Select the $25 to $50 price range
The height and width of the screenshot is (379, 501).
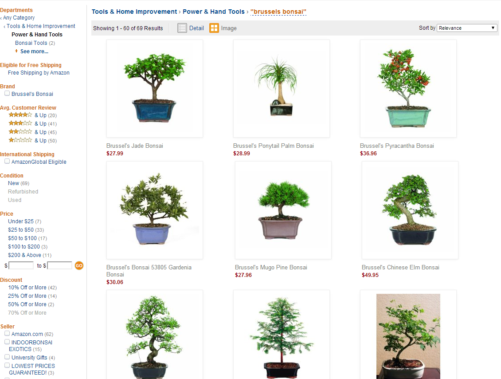coord(21,229)
